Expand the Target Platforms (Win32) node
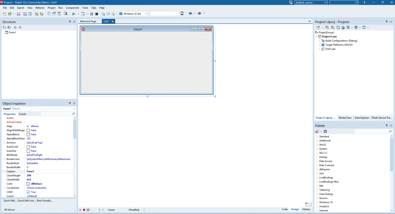395x214 pixels. (319, 45)
